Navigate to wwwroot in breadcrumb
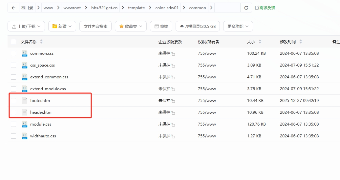The width and height of the screenshot is (340, 180). (x=72, y=8)
